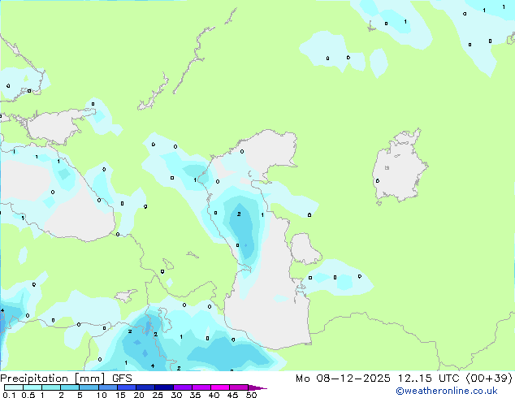Select the 40–45 mm magenta legend swatch
The width and height of the screenshot is (515, 398).
[x=220, y=387]
